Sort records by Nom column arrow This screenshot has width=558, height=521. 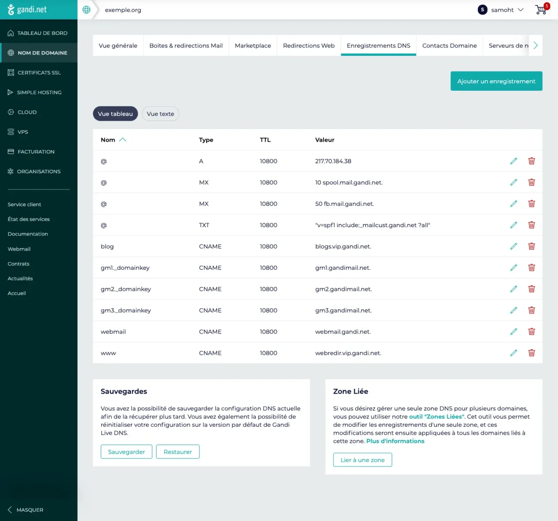[122, 140]
